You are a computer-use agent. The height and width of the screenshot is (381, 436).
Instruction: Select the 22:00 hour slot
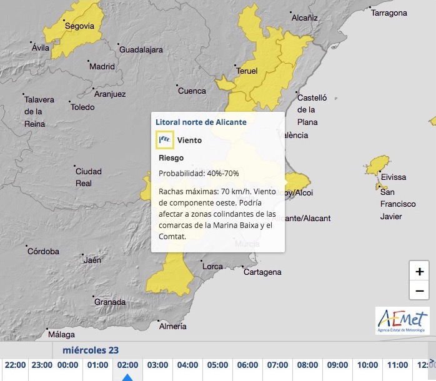[x=14, y=365]
